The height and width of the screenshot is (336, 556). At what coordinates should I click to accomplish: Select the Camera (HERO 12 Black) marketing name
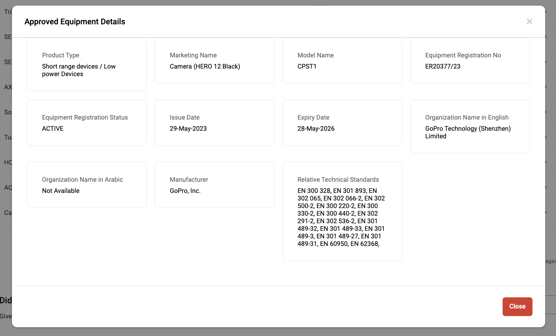pyautogui.click(x=205, y=67)
